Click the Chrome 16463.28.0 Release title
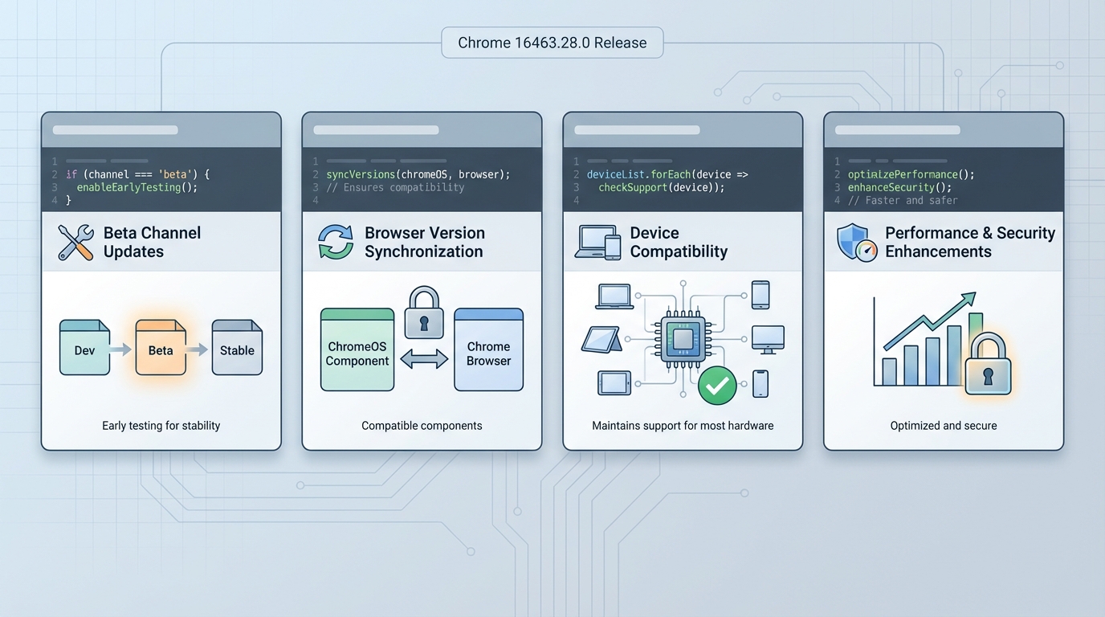Image resolution: width=1105 pixels, height=617 pixels. coord(552,43)
